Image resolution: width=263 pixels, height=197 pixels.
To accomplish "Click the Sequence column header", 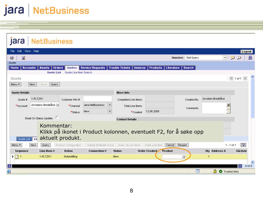I will (22, 151).
